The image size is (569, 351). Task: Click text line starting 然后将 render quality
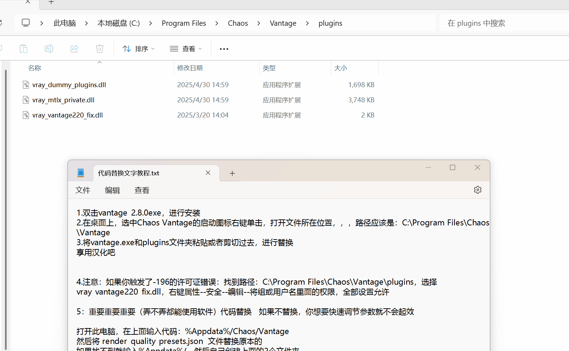click(169, 341)
